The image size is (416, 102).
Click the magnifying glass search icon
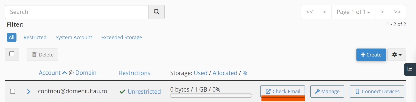[x=156, y=12]
